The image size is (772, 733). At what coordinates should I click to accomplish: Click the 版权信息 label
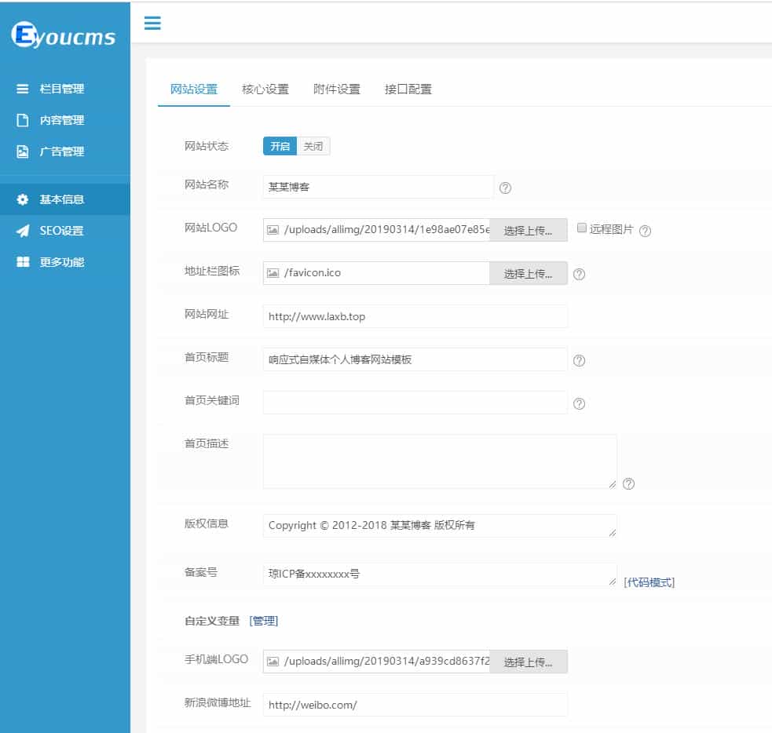click(x=207, y=523)
